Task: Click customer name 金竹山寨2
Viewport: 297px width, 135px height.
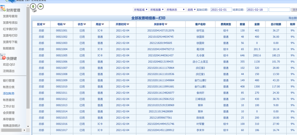Action: point(200,80)
